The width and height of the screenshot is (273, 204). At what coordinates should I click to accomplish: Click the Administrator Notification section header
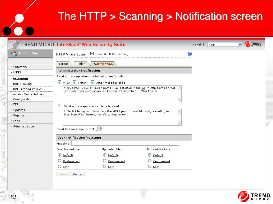click(x=124, y=70)
